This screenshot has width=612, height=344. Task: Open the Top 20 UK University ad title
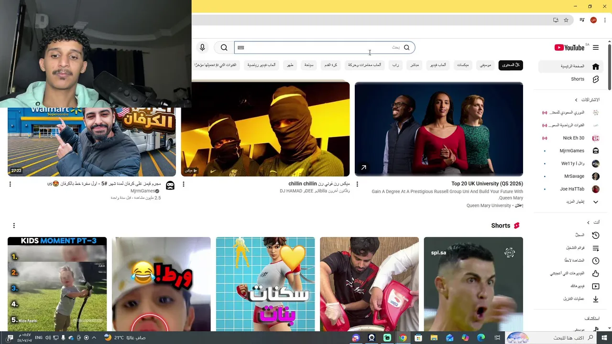tap(487, 184)
